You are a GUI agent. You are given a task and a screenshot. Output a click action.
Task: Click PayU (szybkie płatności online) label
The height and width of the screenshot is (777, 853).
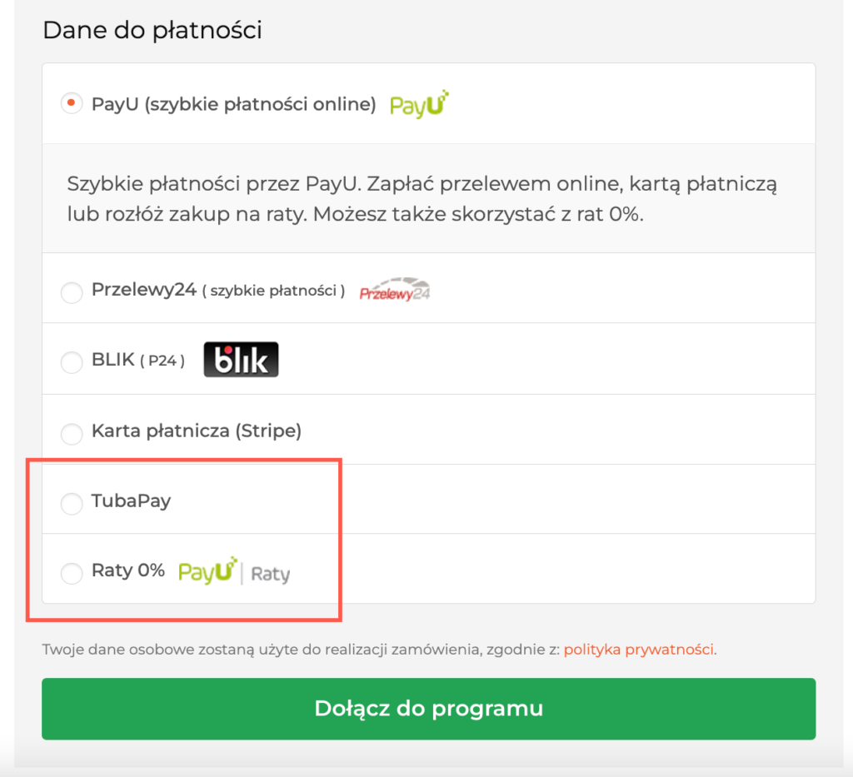(233, 104)
